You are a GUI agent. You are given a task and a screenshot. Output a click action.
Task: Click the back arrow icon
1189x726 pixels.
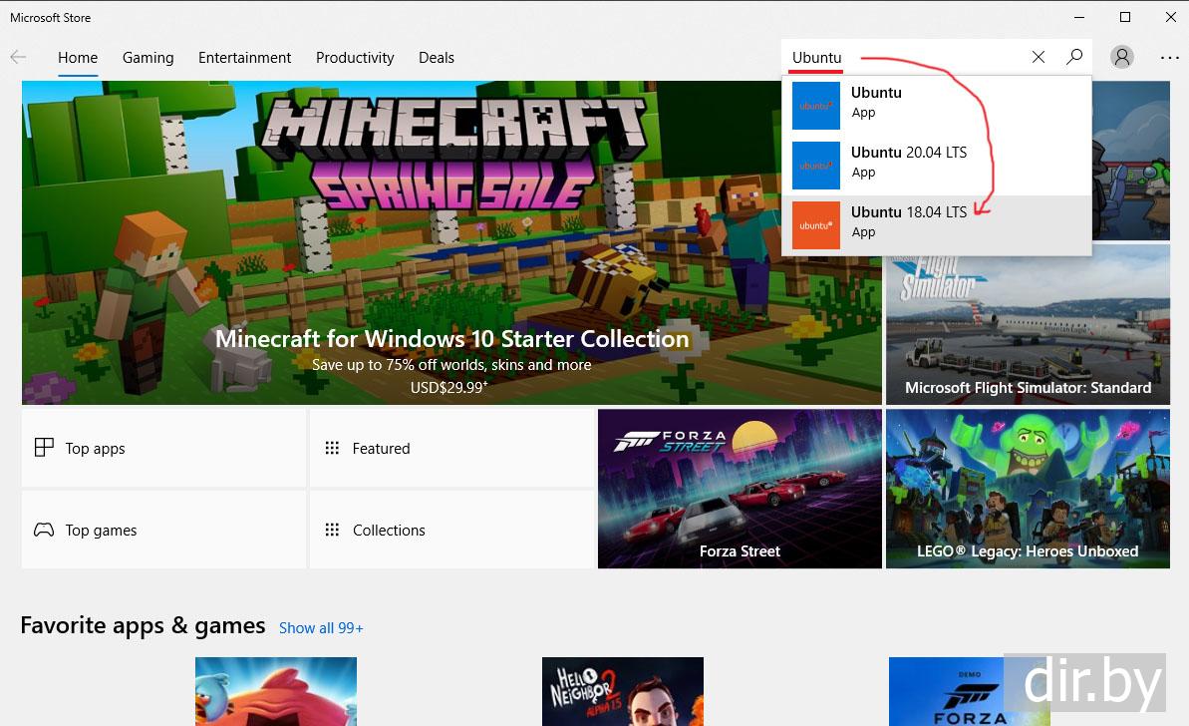(x=18, y=58)
